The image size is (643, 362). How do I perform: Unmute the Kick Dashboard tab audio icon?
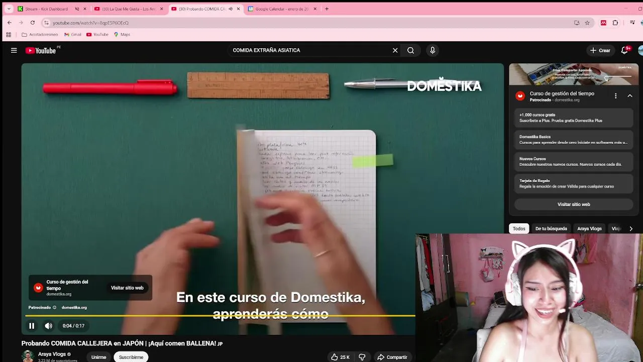(77, 9)
